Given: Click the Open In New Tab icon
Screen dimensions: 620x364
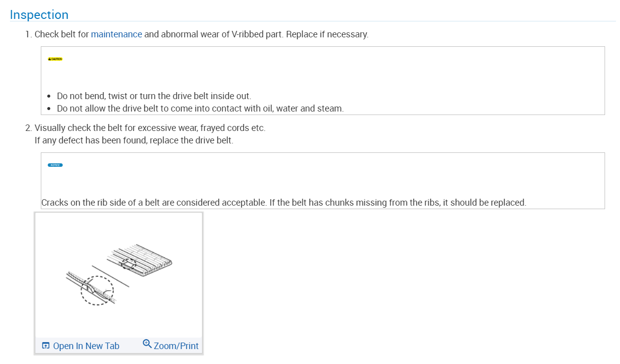Looking at the screenshot, I should (x=46, y=346).
